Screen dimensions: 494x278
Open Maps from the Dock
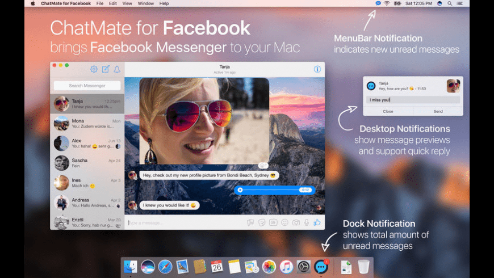[x=252, y=267]
